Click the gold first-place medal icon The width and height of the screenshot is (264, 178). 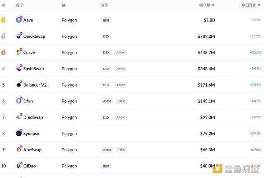(x=3, y=20)
